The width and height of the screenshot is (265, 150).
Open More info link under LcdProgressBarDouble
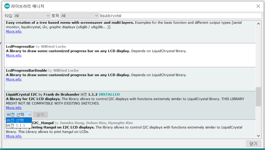14,79
